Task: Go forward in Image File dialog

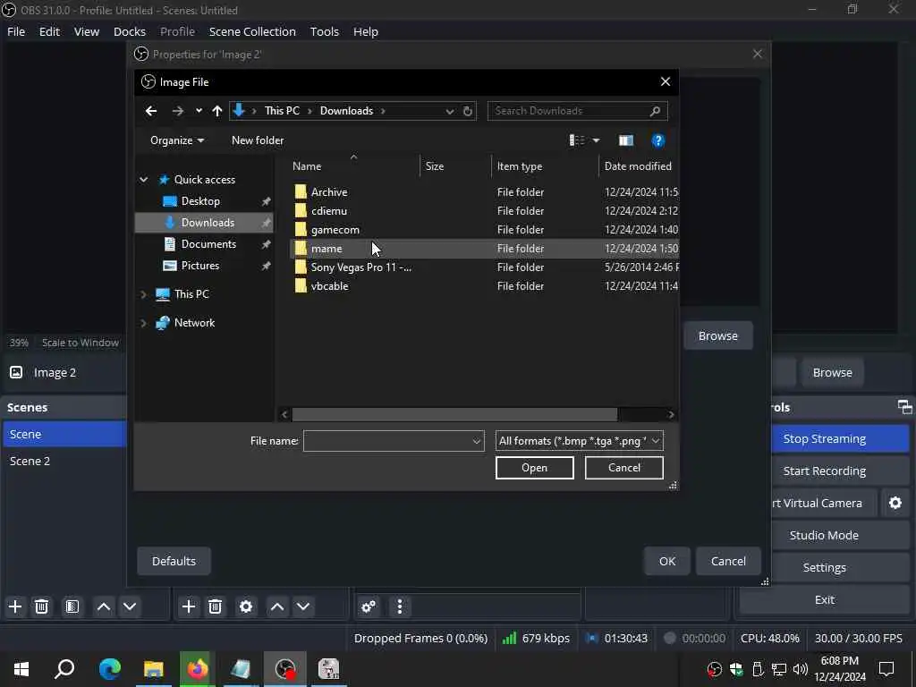Action: [x=178, y=111]
